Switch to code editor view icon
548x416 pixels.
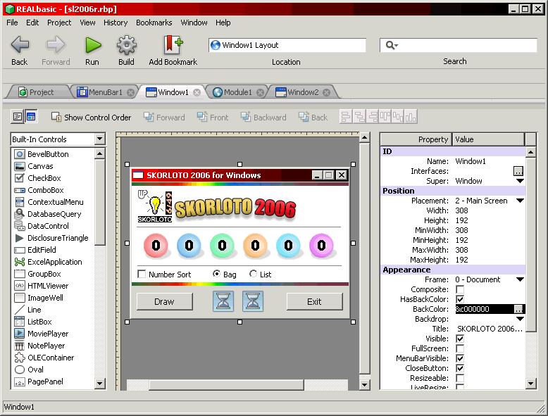tap(18, 117)
